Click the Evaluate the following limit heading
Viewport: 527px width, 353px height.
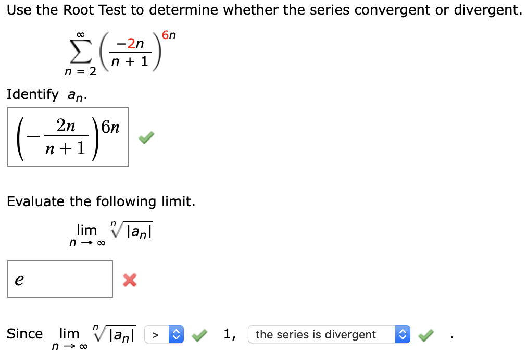click(x=102, y=201)
